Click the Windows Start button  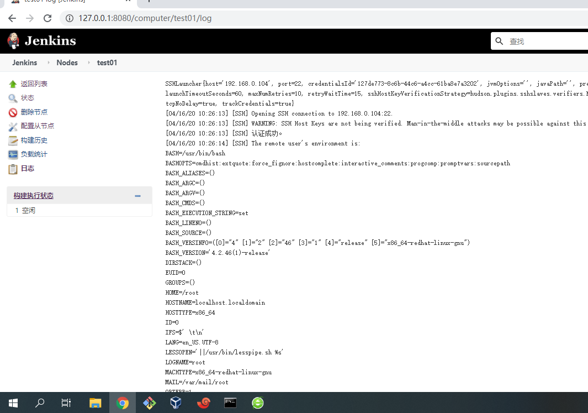[x=13, y=402]
